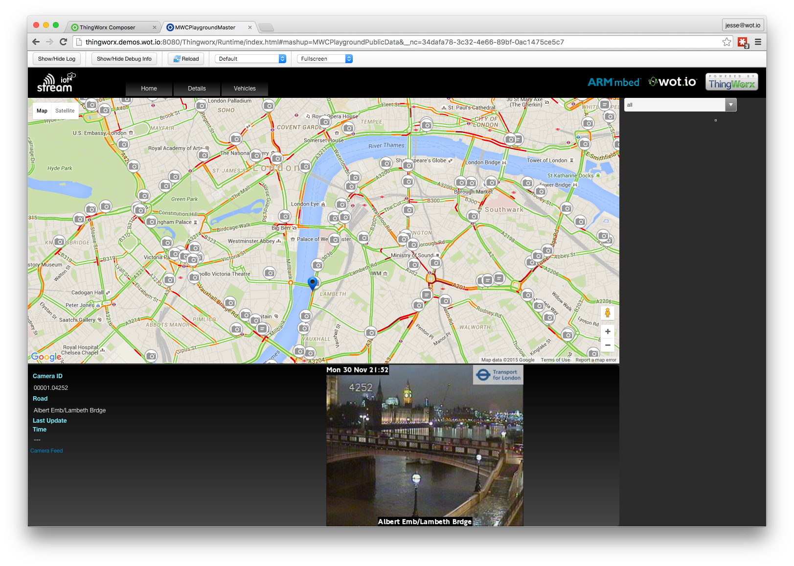Switch to ThingWorx Composer browser tab
The image size is (794, 566).
[x=112, y=27]
